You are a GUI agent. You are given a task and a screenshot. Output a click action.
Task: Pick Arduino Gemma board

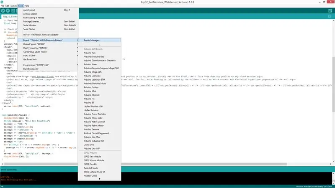click(x=99, y=130)
